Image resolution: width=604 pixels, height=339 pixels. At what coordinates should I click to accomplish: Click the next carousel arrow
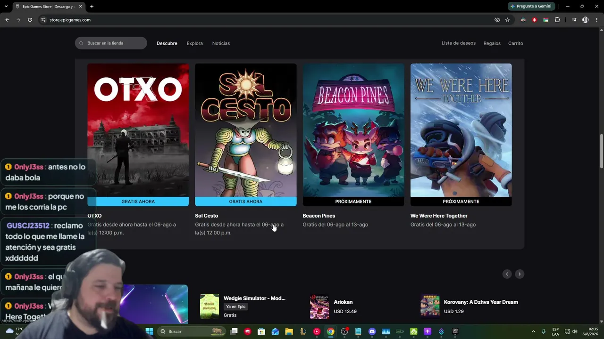(520, 274)
